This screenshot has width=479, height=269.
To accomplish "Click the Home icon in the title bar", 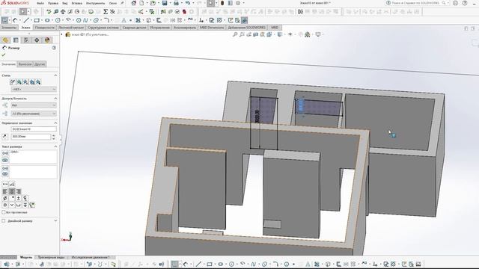I will pos(133,3).
